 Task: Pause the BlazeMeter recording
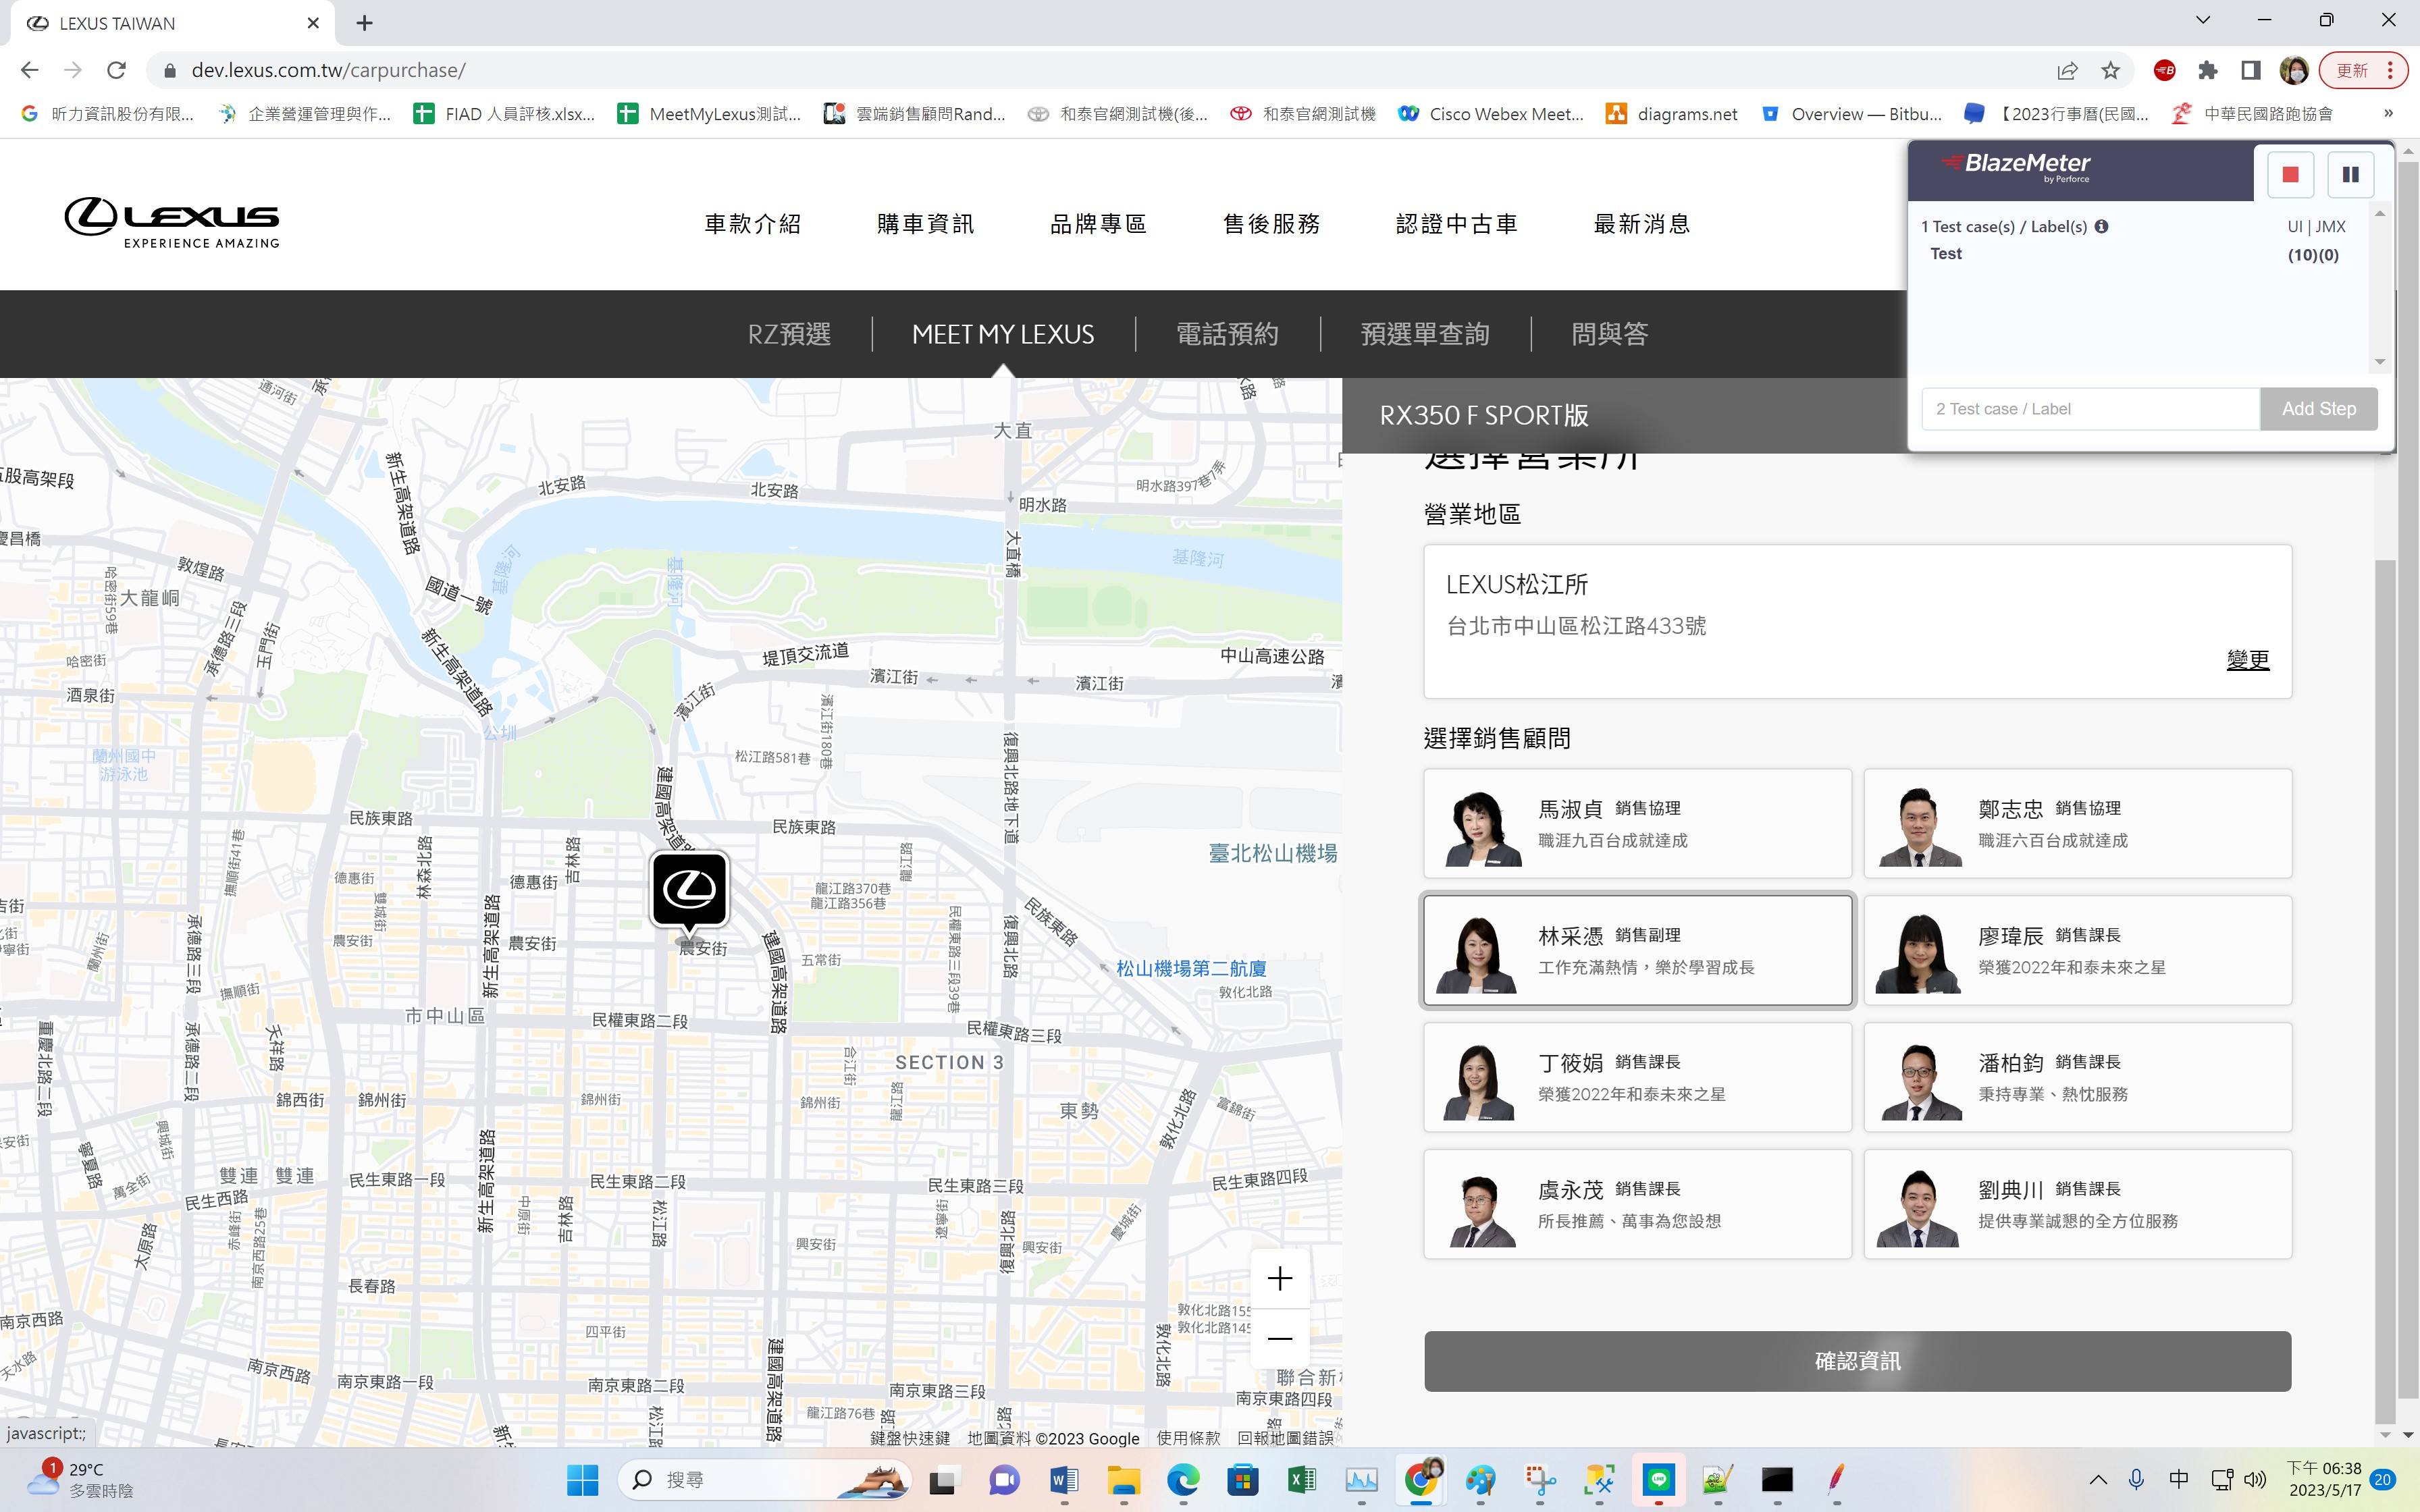click(2350, 174)
